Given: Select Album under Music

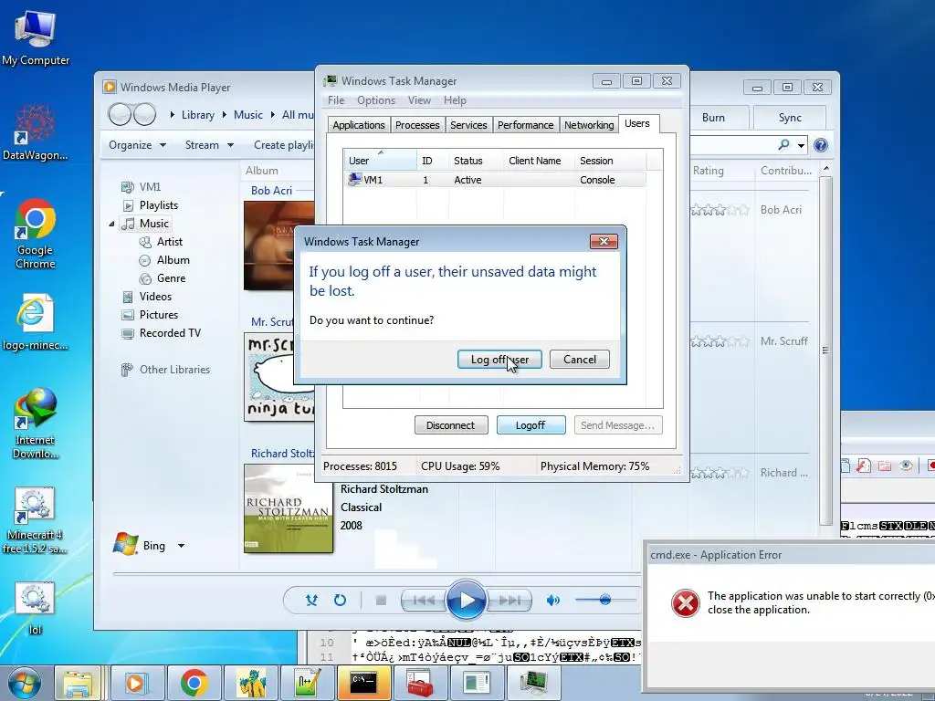Looking at the screenshot, I should click(164, 260).
